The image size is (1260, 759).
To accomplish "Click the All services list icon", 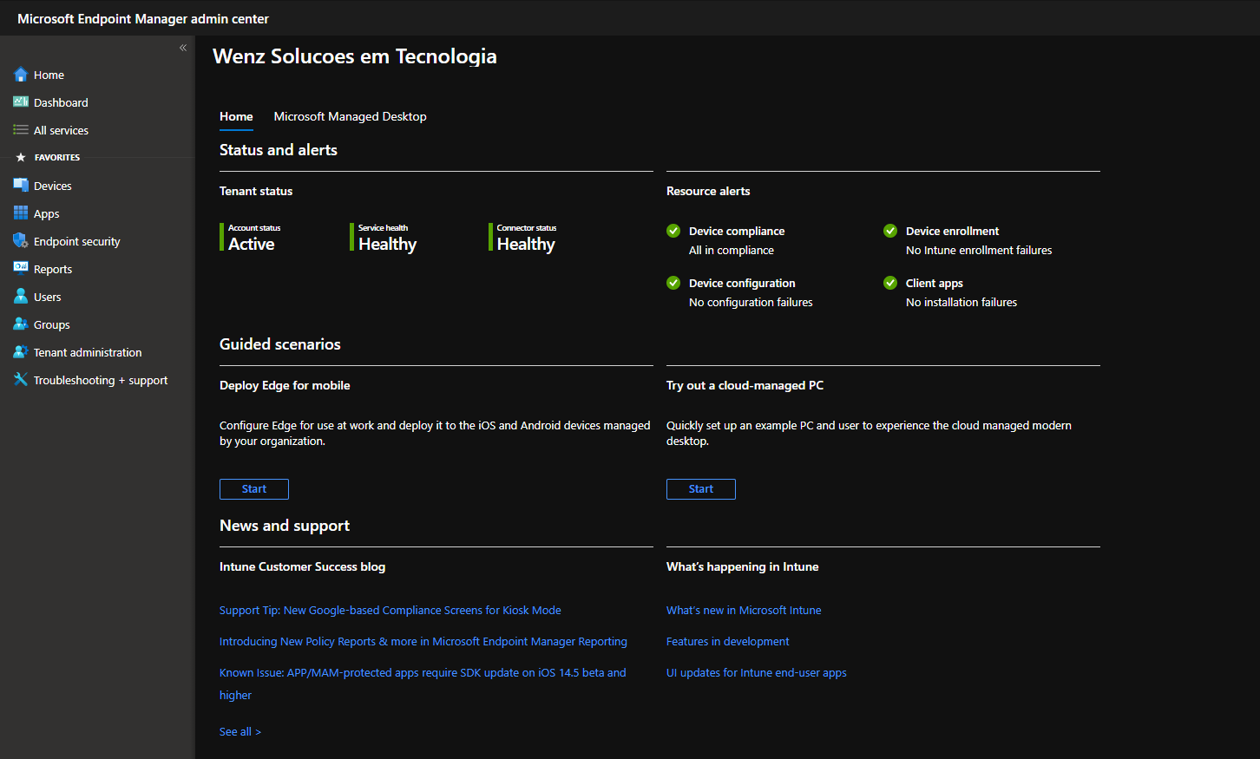I will pyautogui.click(x=21, y=130).
